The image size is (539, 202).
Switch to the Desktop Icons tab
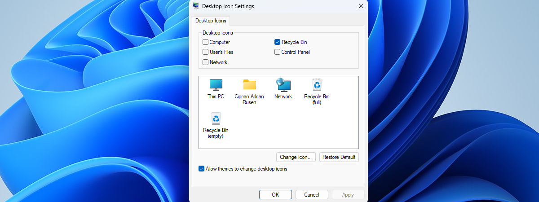click(211, 21)
